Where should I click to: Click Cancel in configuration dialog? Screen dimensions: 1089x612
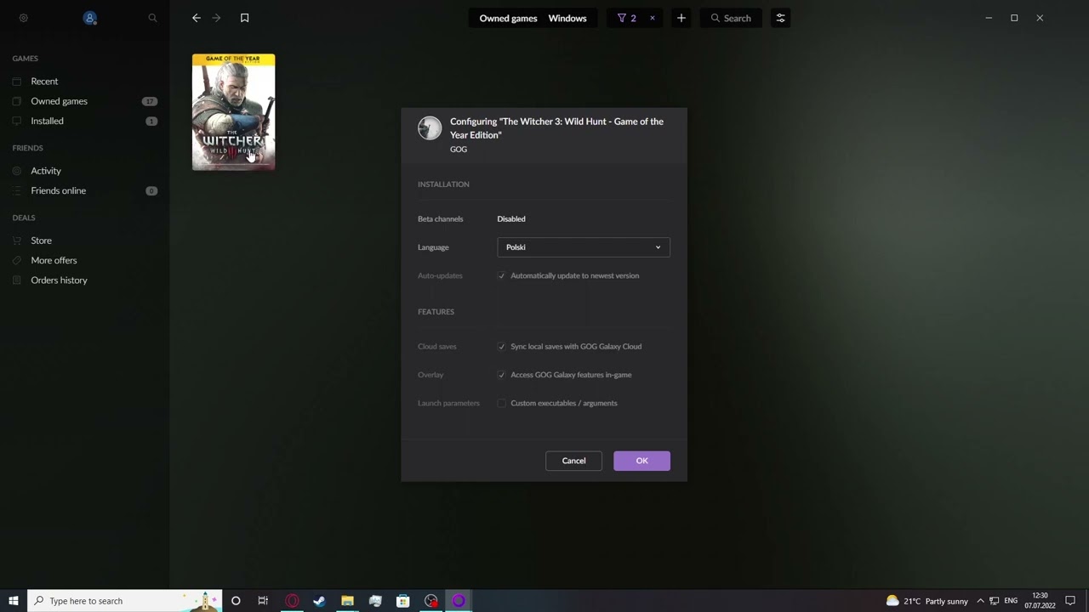pos(573,461)
